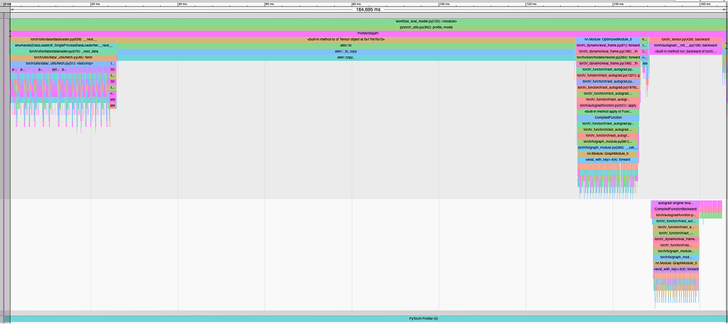
Task: Click the workflow_eval_model.py <module> slice
Action: click(368, 21)
